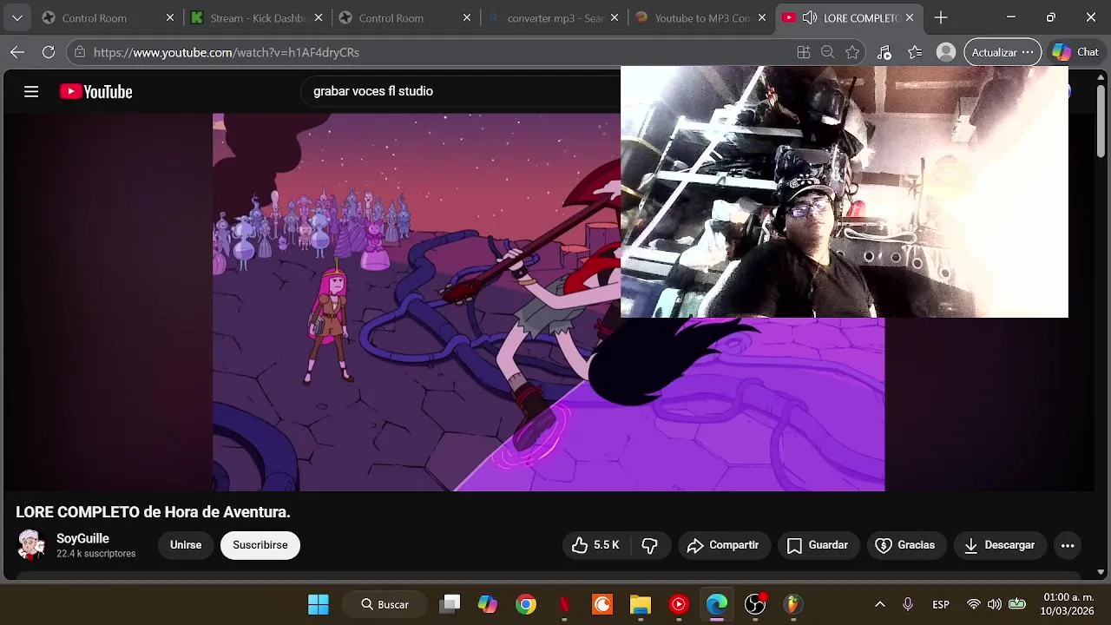The height and width of the screenshot is (625, 1111).
Task: Open the Windows Start menu
Action: click(x=319, y=604)
